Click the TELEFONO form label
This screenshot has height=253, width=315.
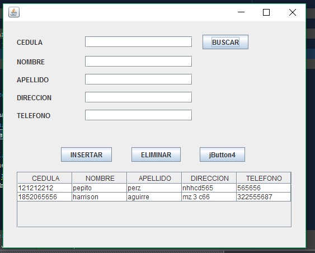point(34,115)
